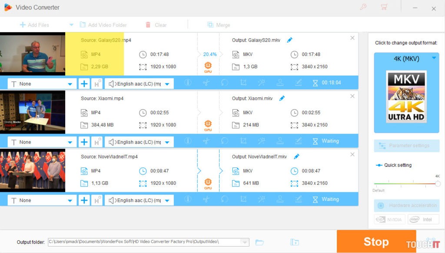The height and width of the screenshot is (253, 445).
Task: Toggle Intel acceleration
Action: 423,220
